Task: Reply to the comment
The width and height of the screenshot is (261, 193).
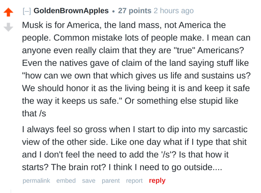Action: tap(157, 180)
